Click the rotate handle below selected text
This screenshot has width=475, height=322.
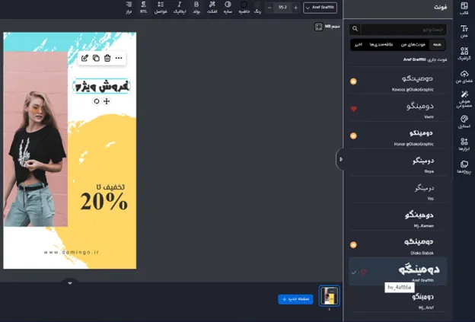97,101
